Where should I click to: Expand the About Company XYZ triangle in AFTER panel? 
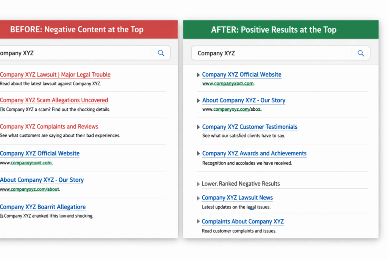(x=199, y=101)
